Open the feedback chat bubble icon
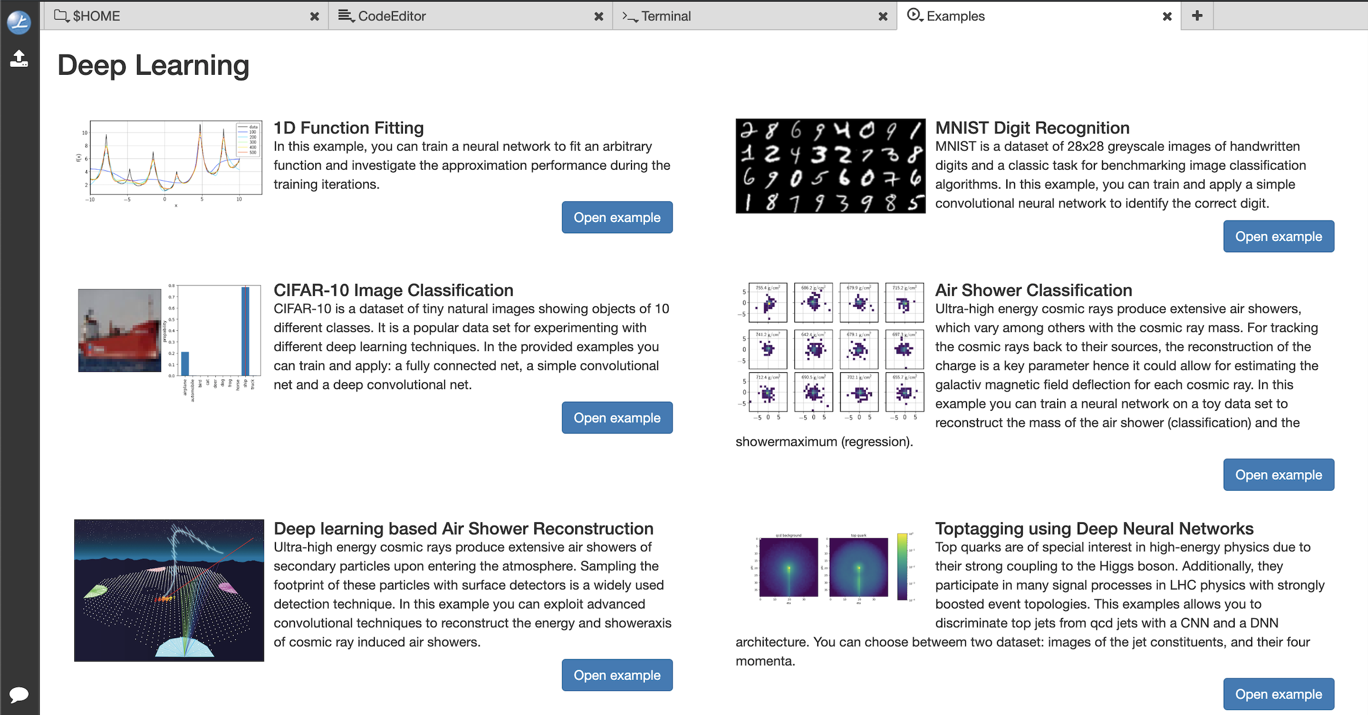 pos(18,694)
